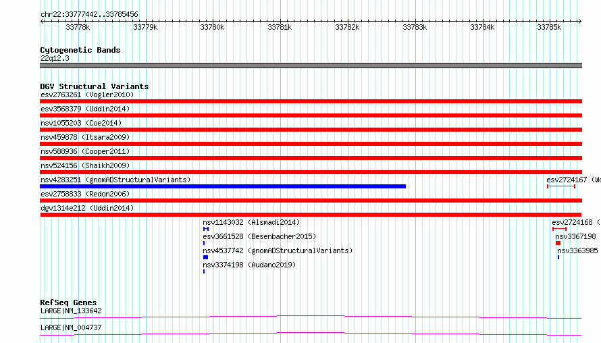Click the dgv1314e212 (Uddin2014) label
The height and width of the screenshot is (343, 601).
pos(87,208)
